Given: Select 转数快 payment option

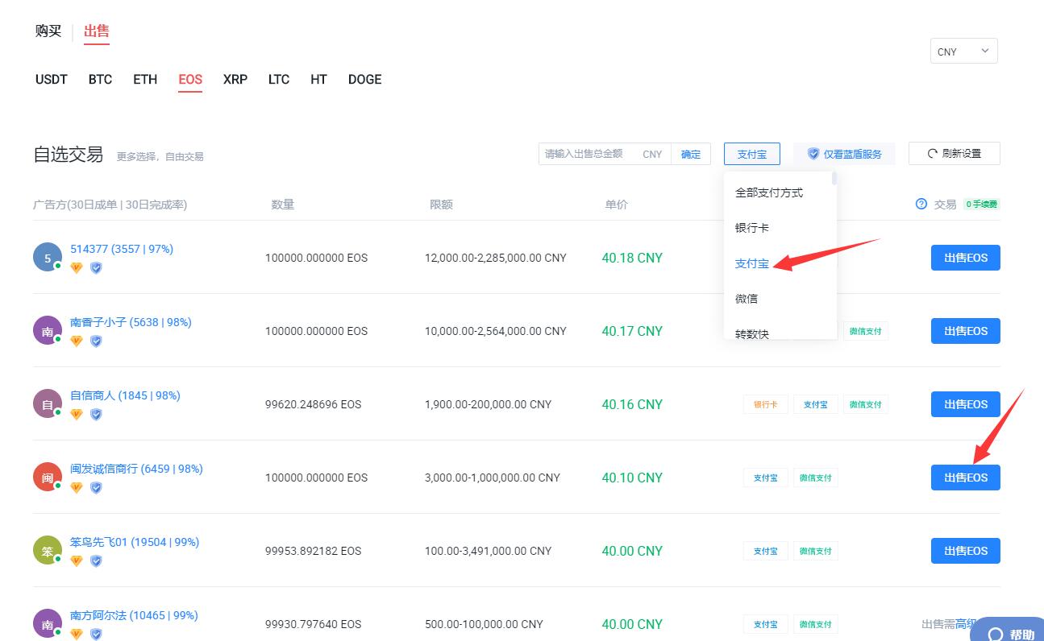Looking at the screenshot, I should [751, 333].
